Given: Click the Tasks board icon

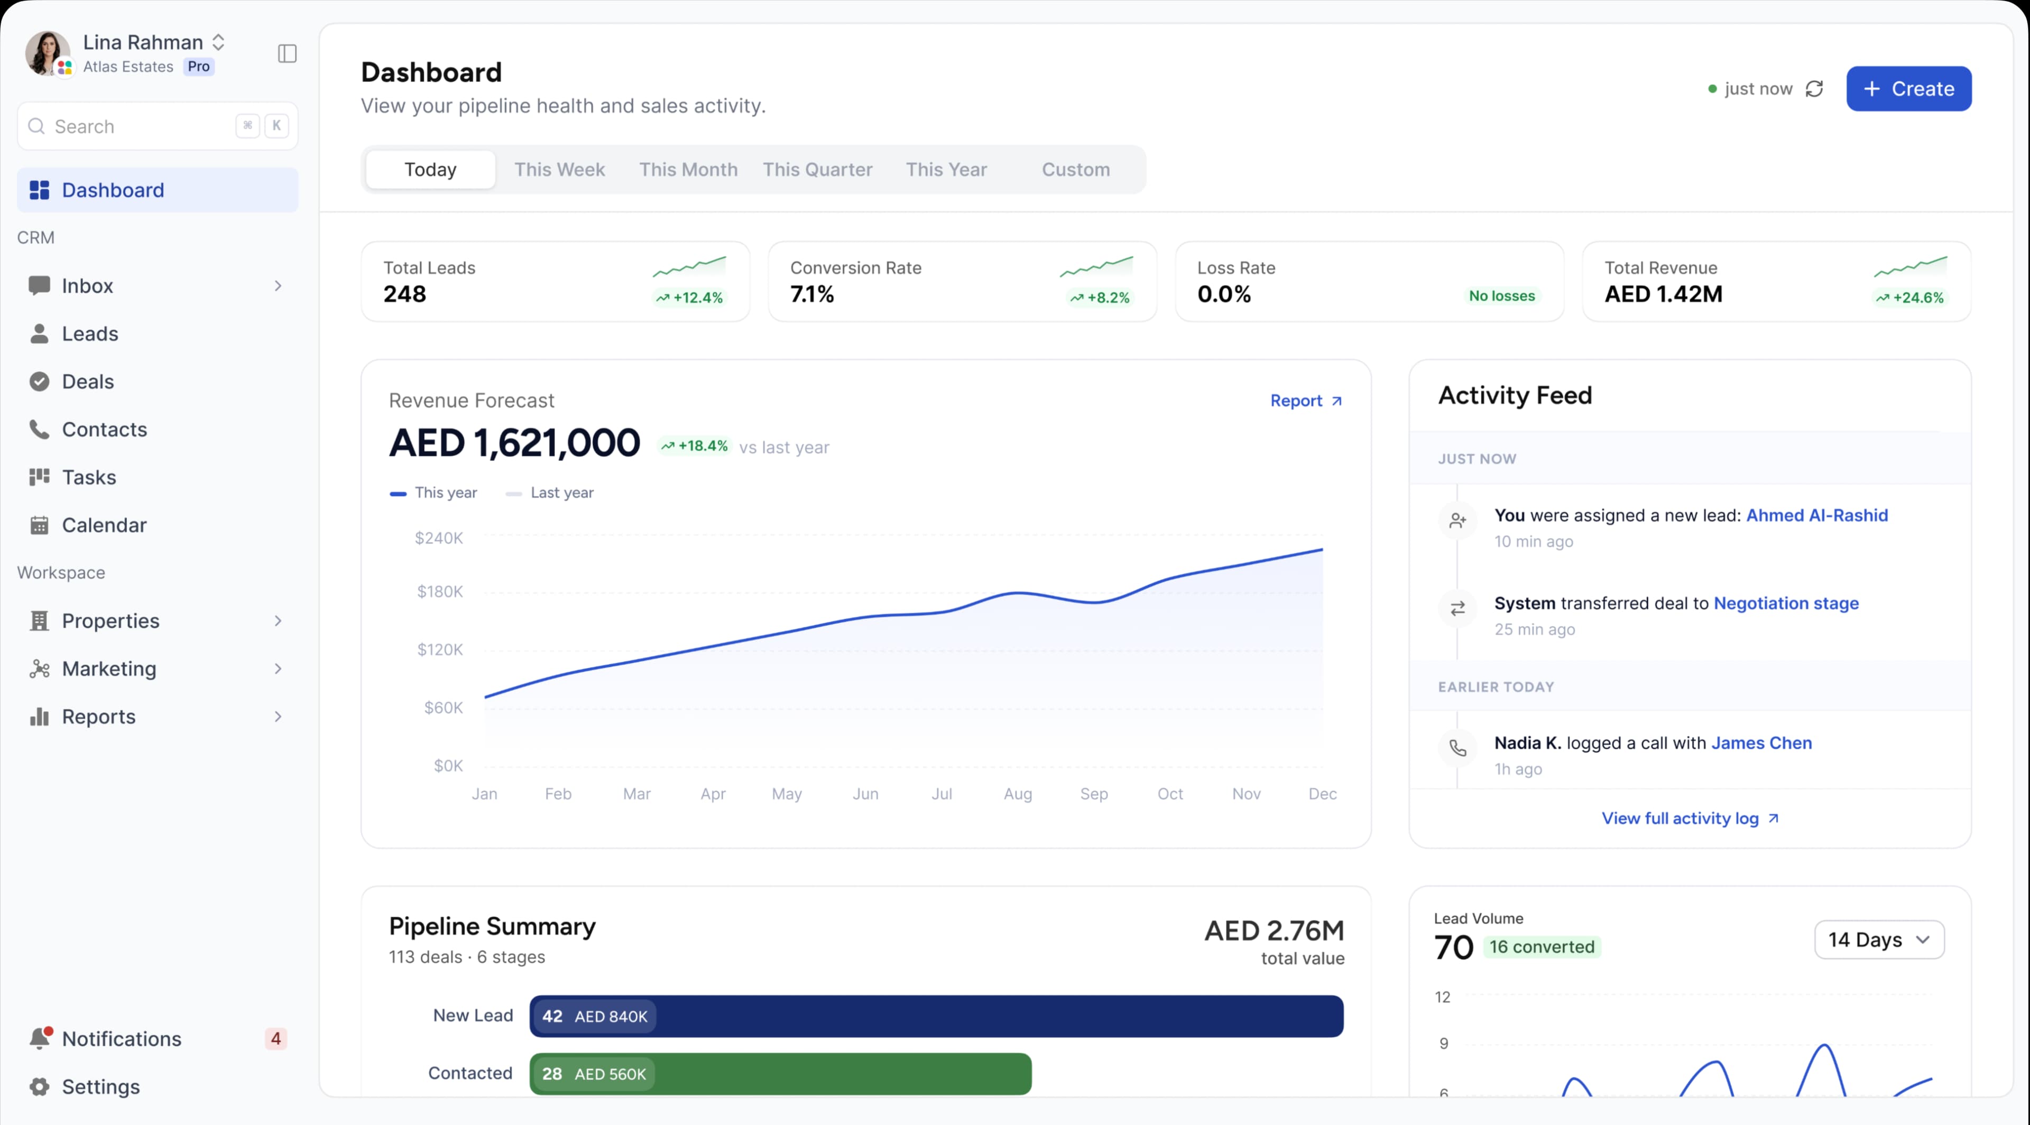Looking at the screenshot, I should [39, 477].
